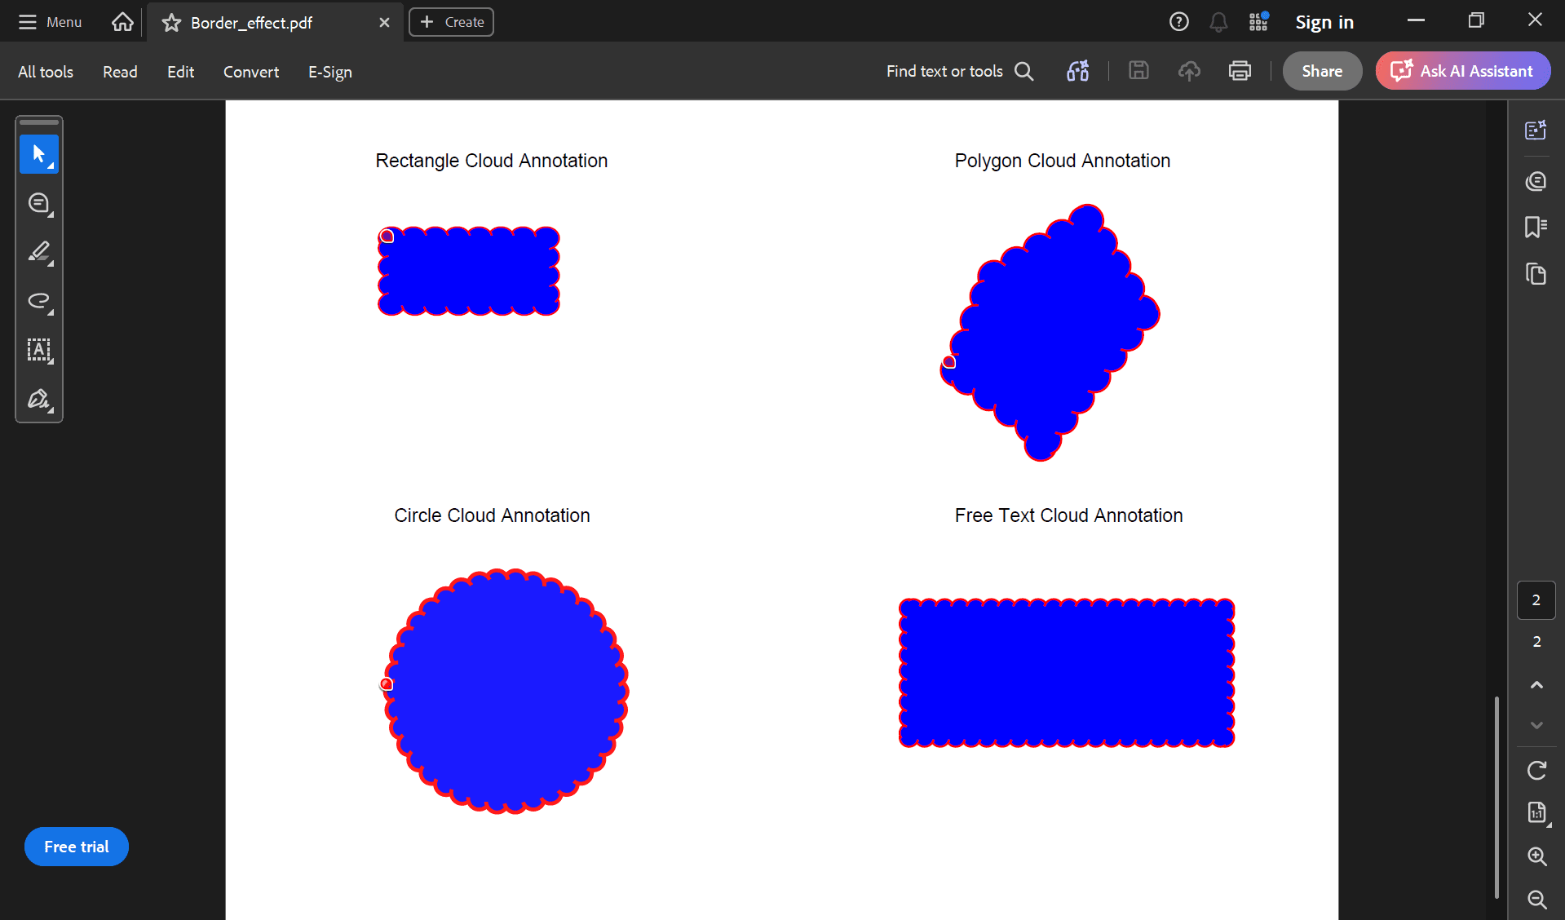The width and height of the screenshot is (1565, 920).
Task: Click the vertical page scrollbar
Action: click(x=1496, y=797)
